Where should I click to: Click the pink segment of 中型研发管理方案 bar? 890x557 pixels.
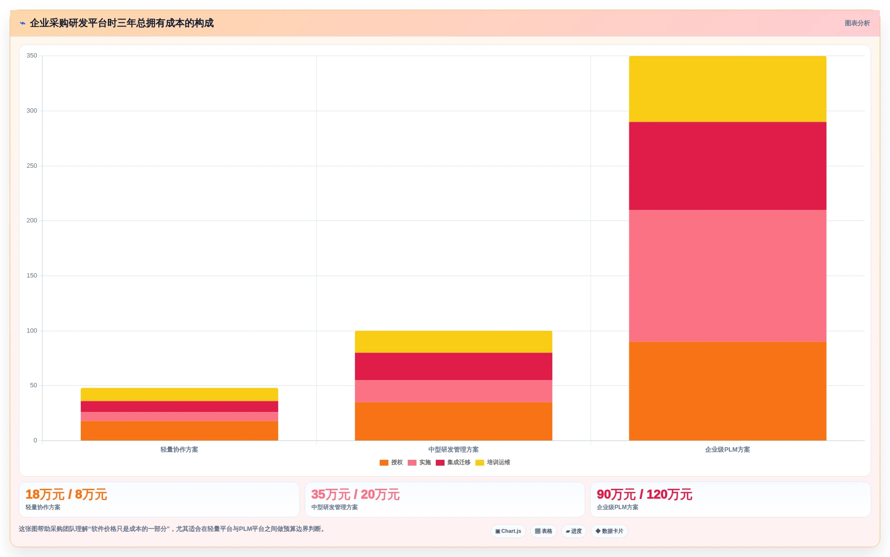tap(453, 391)
